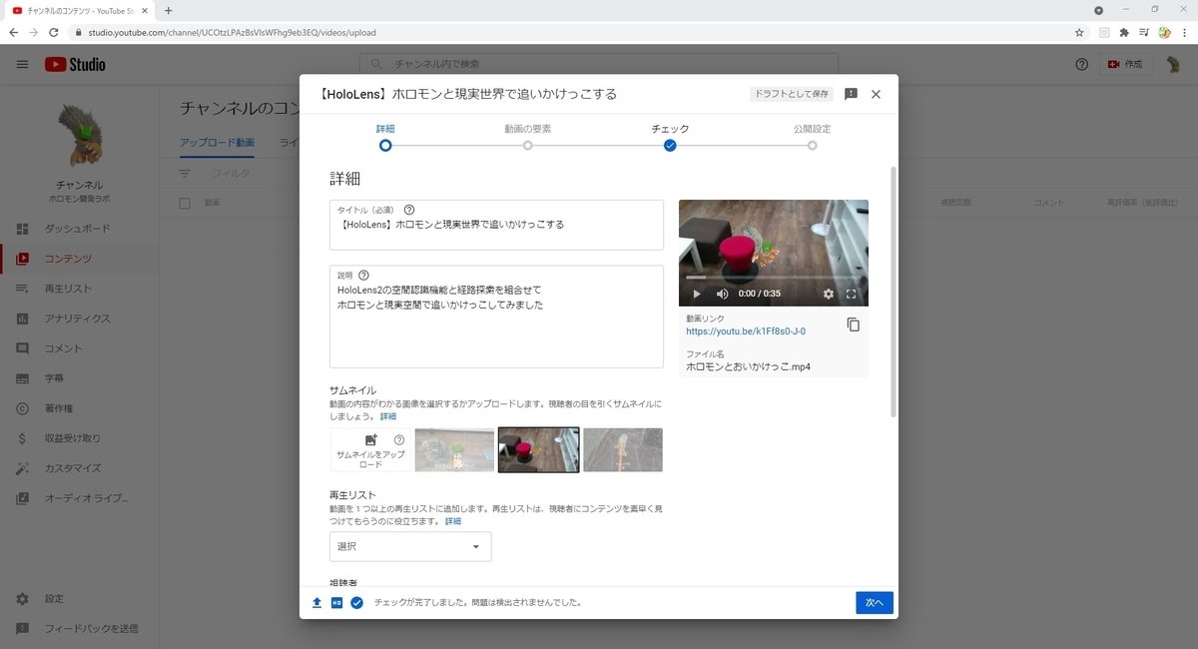Viewport: 1198px width, 649px height.
Task: Switch to アップロード動画 tab
Action: [217, 143]
